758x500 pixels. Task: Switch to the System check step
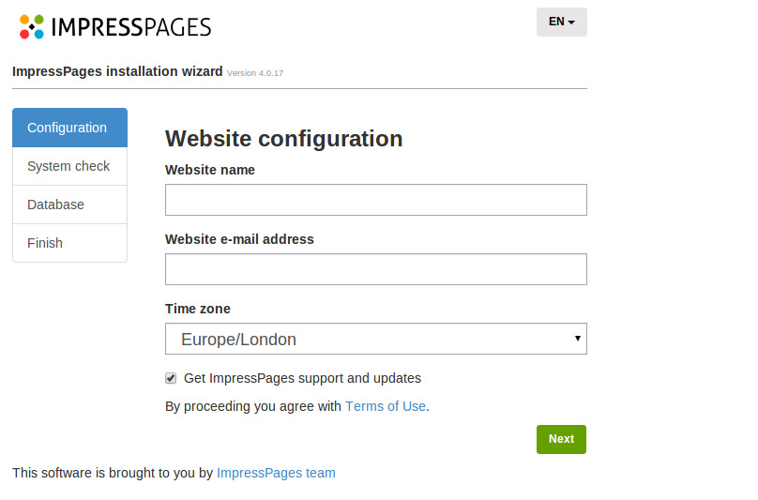(68, 166)
